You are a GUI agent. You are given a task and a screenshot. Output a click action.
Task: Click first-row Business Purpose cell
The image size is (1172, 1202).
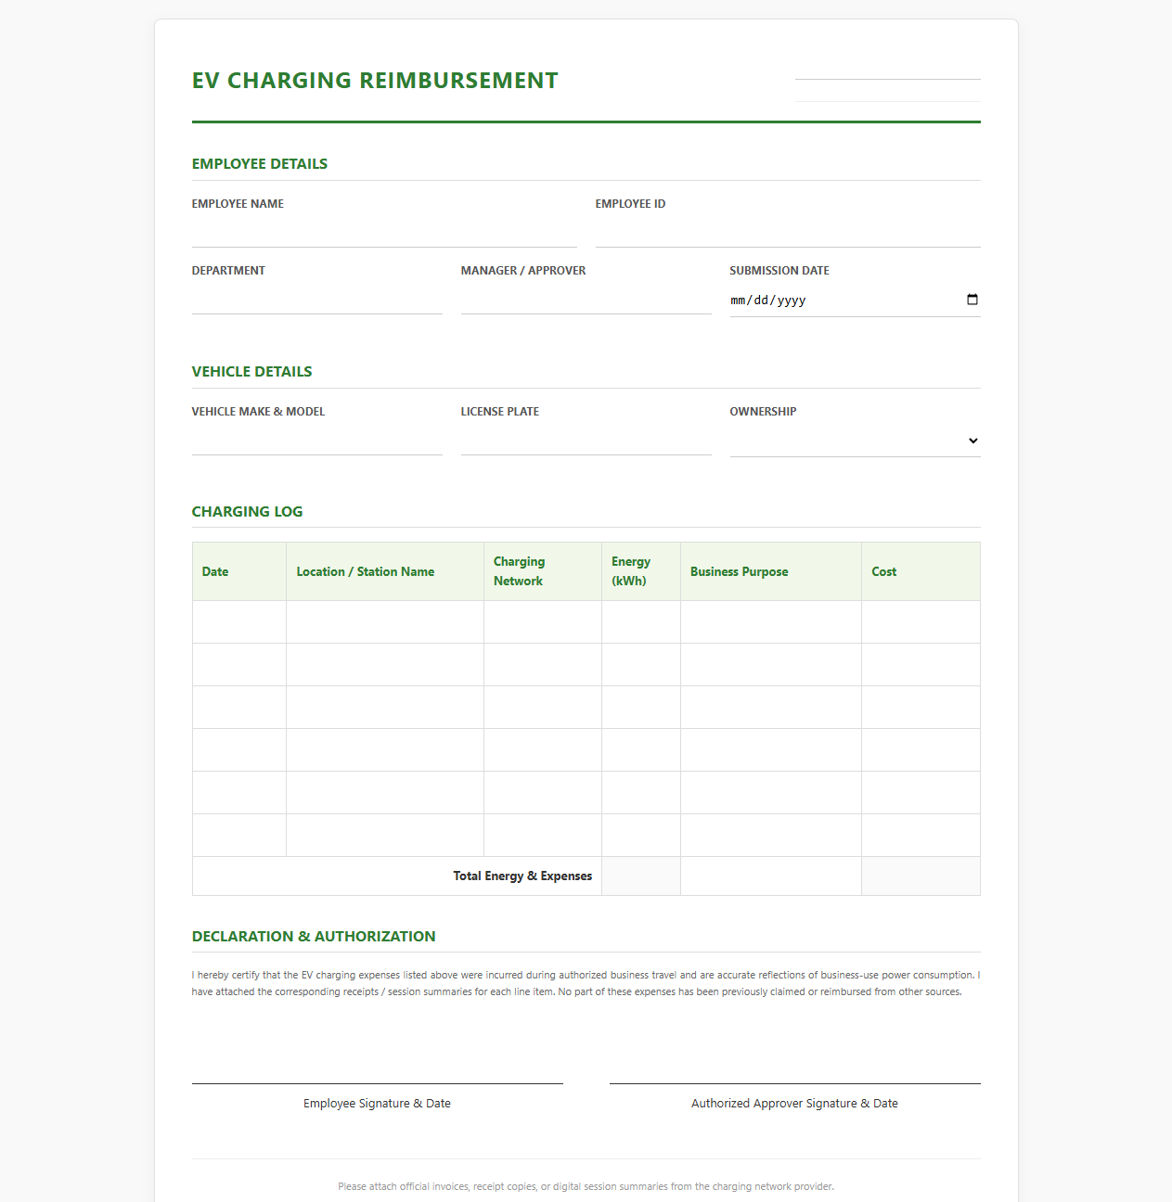point(771,622)
